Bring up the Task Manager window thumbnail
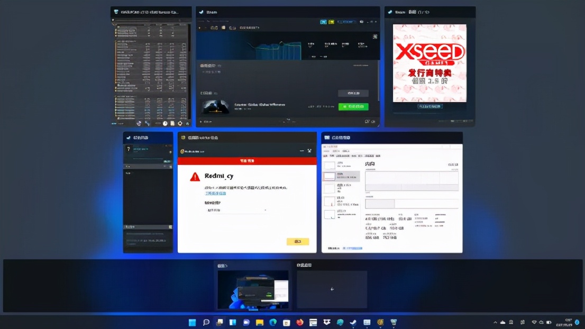 coord(392,193)
